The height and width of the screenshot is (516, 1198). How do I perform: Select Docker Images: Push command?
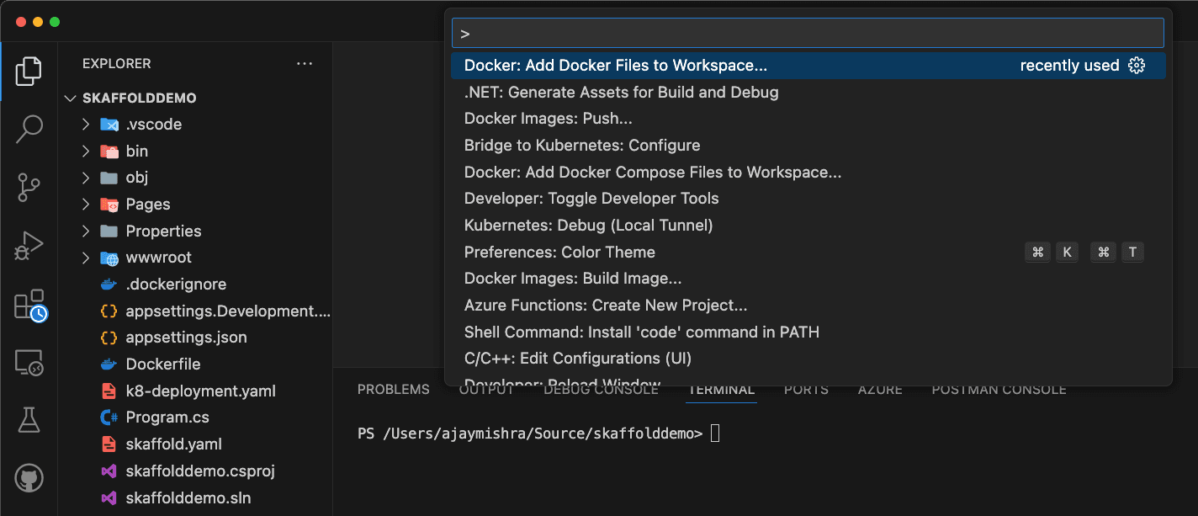coord(808,119)
